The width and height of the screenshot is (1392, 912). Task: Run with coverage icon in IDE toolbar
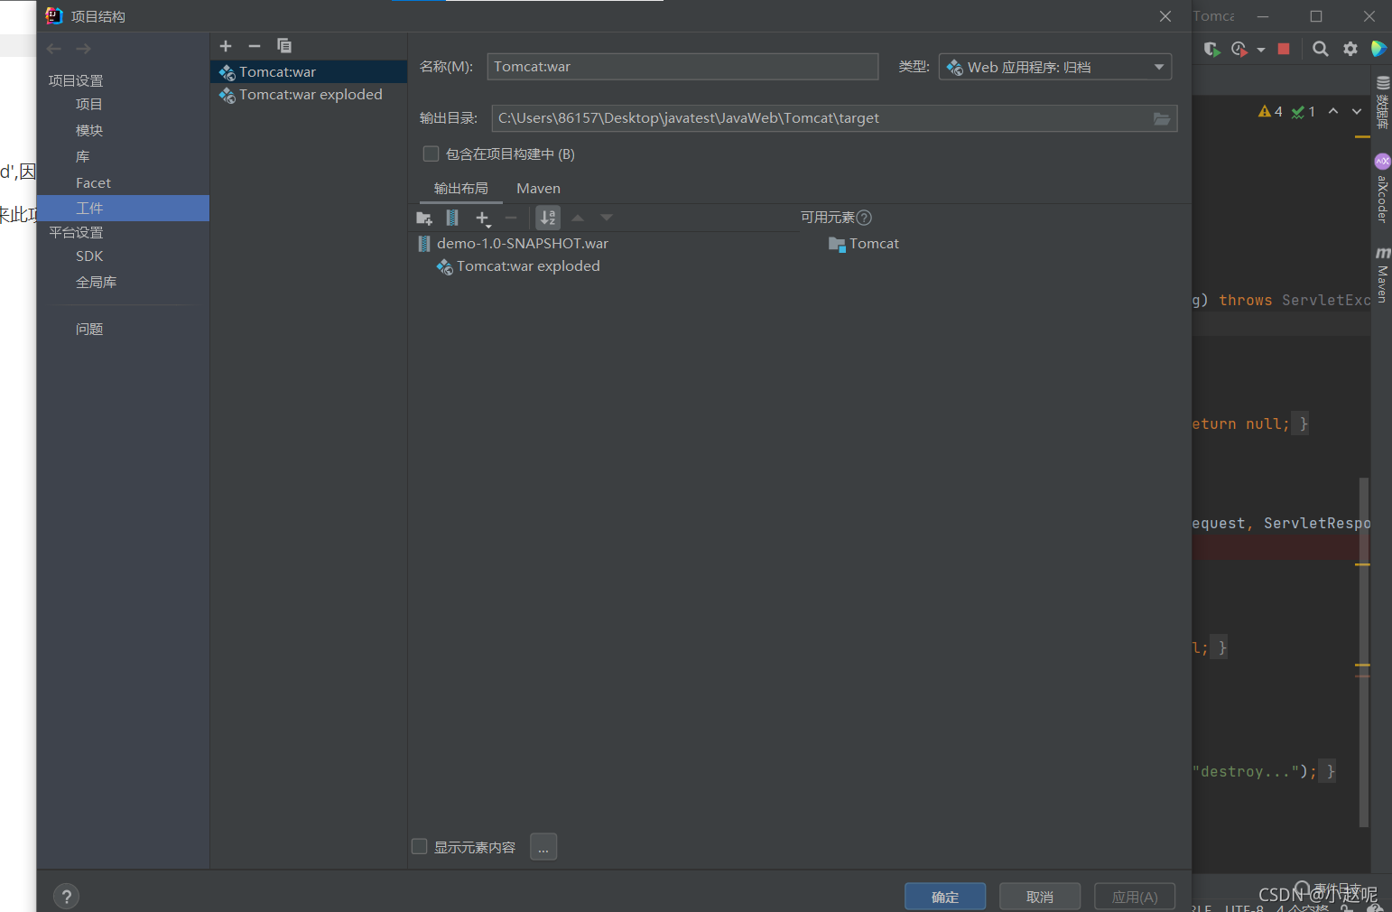pos(1211,49)
